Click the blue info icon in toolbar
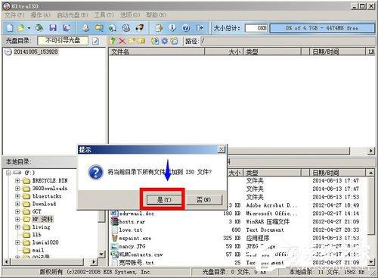 point(172,27)
